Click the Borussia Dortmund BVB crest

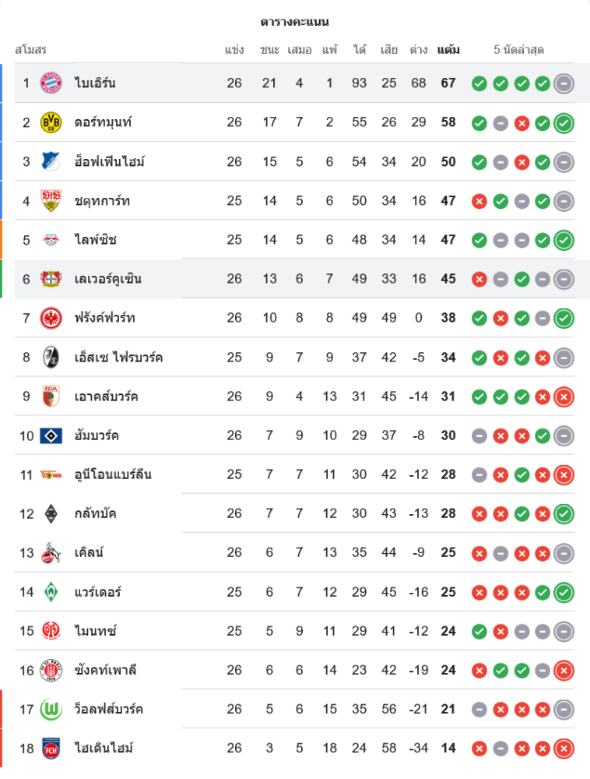coord(51,122)
